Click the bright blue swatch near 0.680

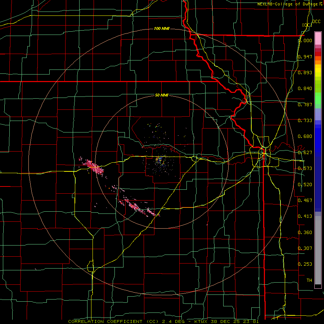[x=318, y=139]
